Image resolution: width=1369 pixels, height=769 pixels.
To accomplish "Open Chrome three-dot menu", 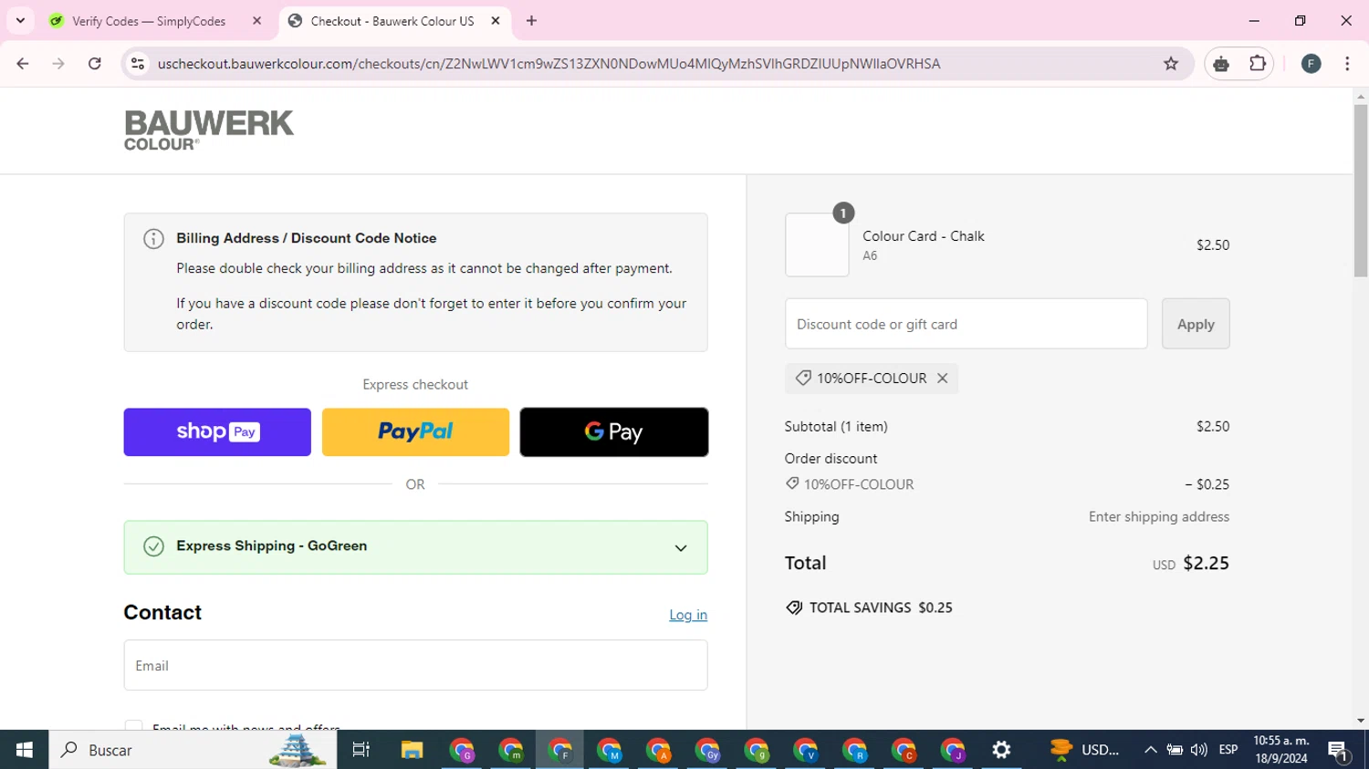I will click(1347, 64).
